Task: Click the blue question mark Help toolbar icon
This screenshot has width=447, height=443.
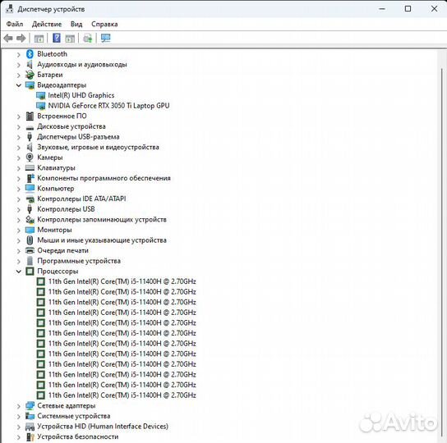Action: pos(57,38)
